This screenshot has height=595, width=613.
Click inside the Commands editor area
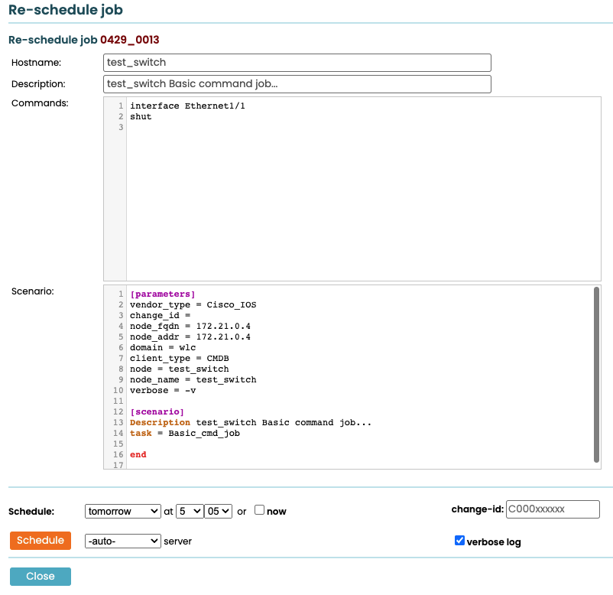(x=363, y=199)
